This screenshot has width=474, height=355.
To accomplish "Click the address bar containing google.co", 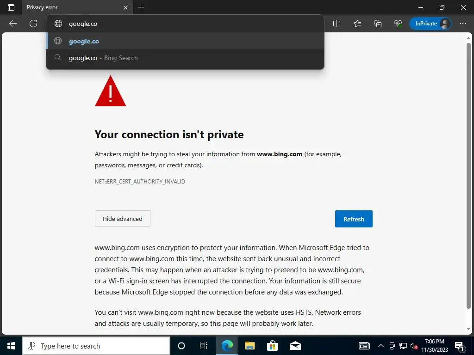I will coord(185,24).
